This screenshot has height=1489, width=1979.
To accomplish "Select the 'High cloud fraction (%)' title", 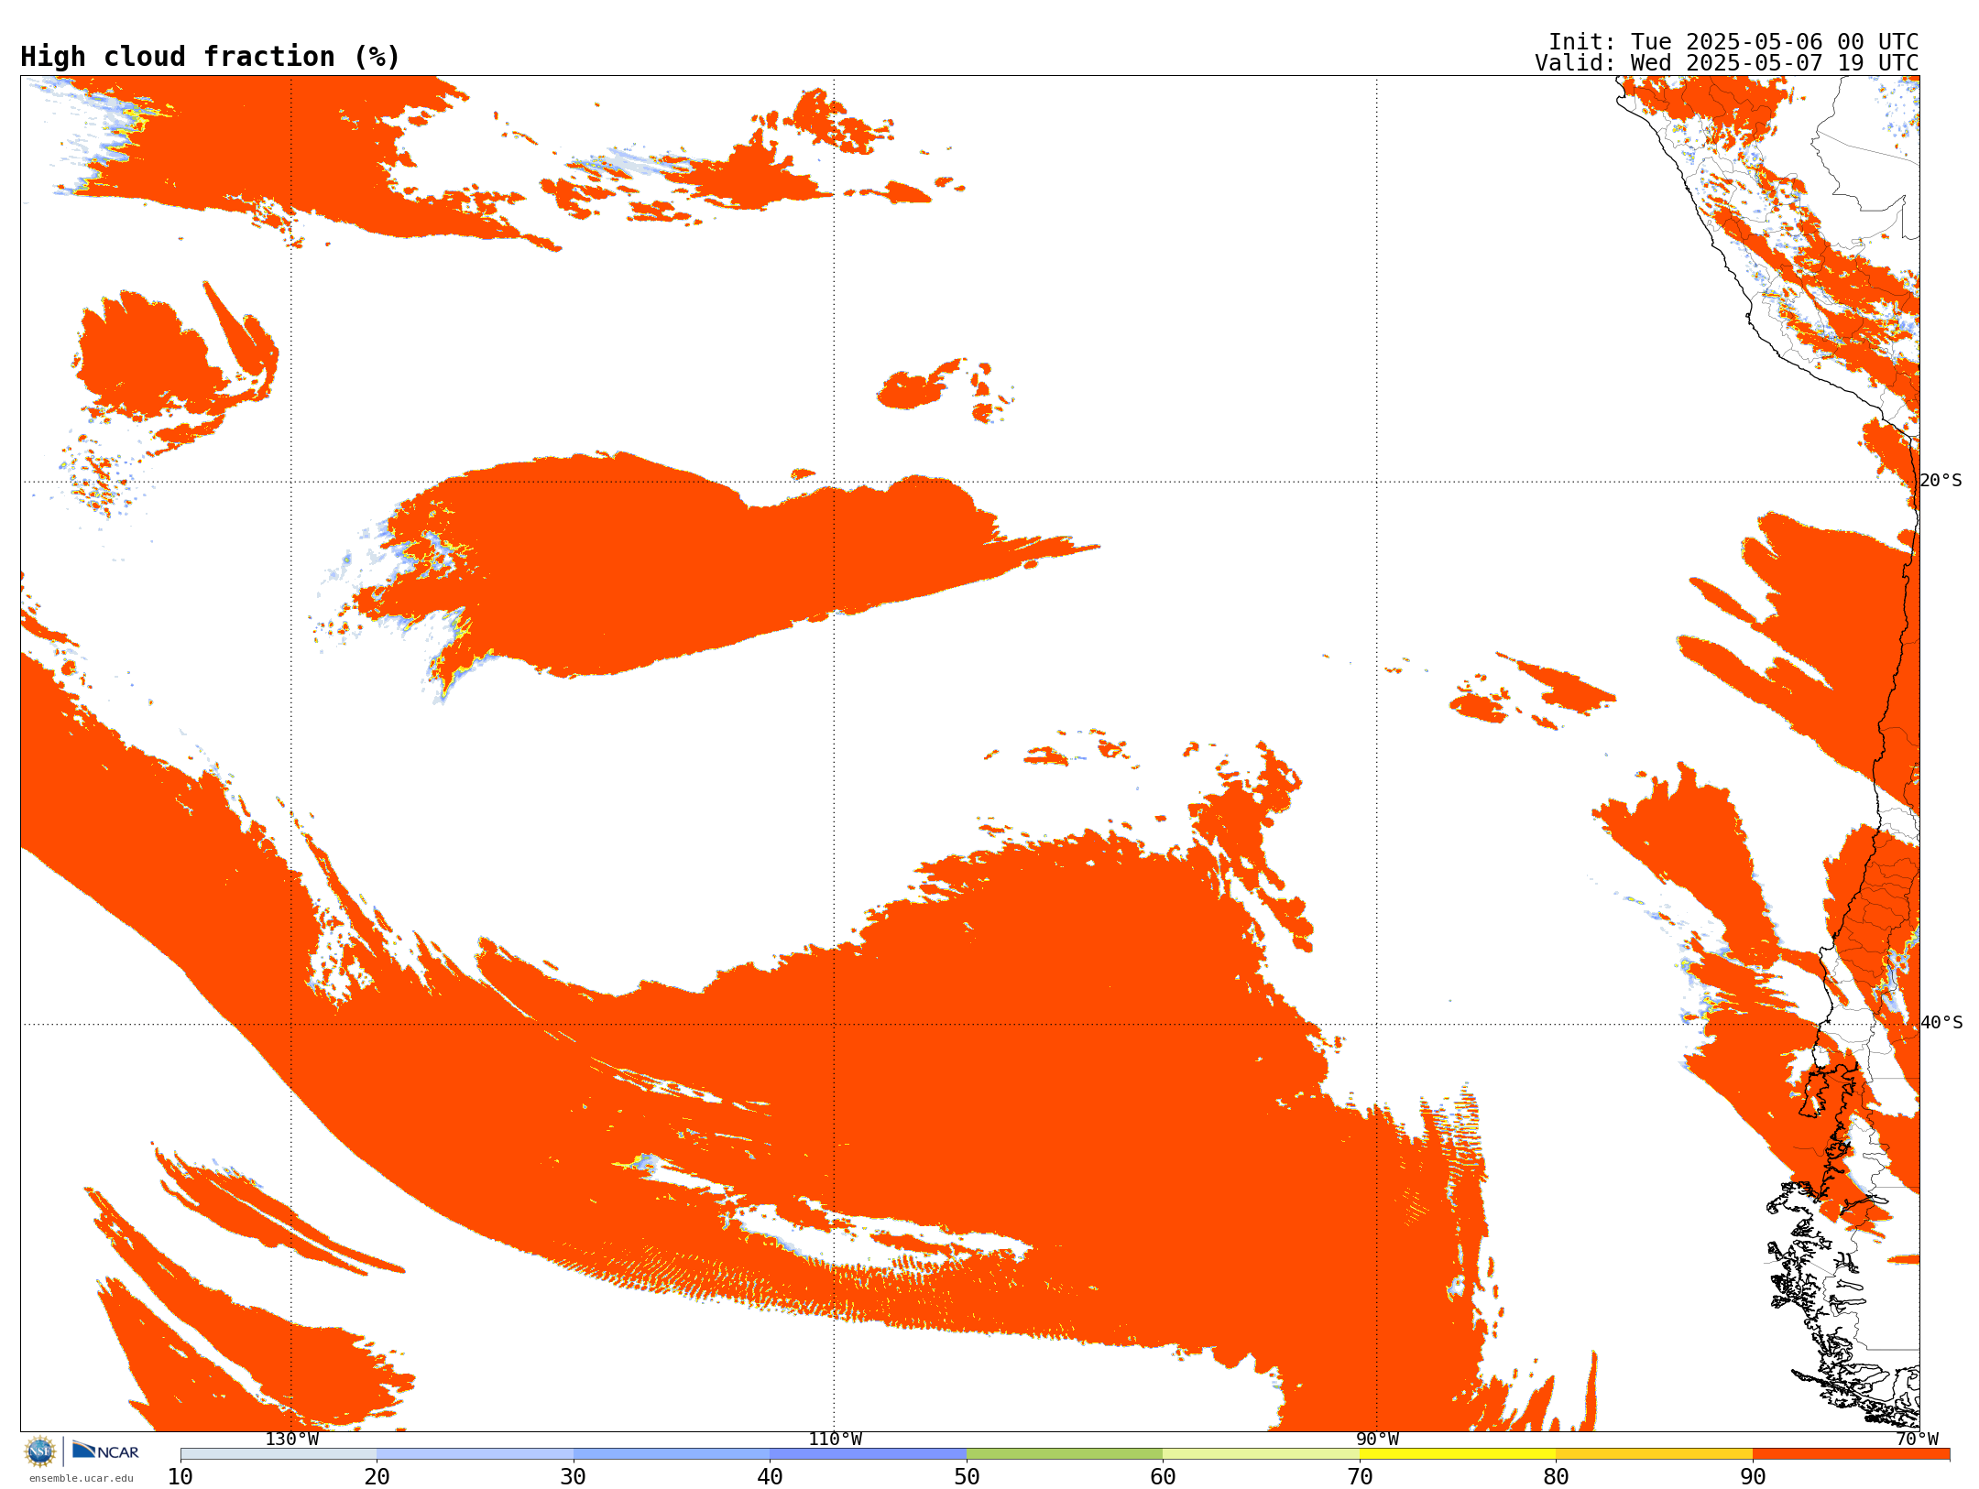I will point(211,57).
